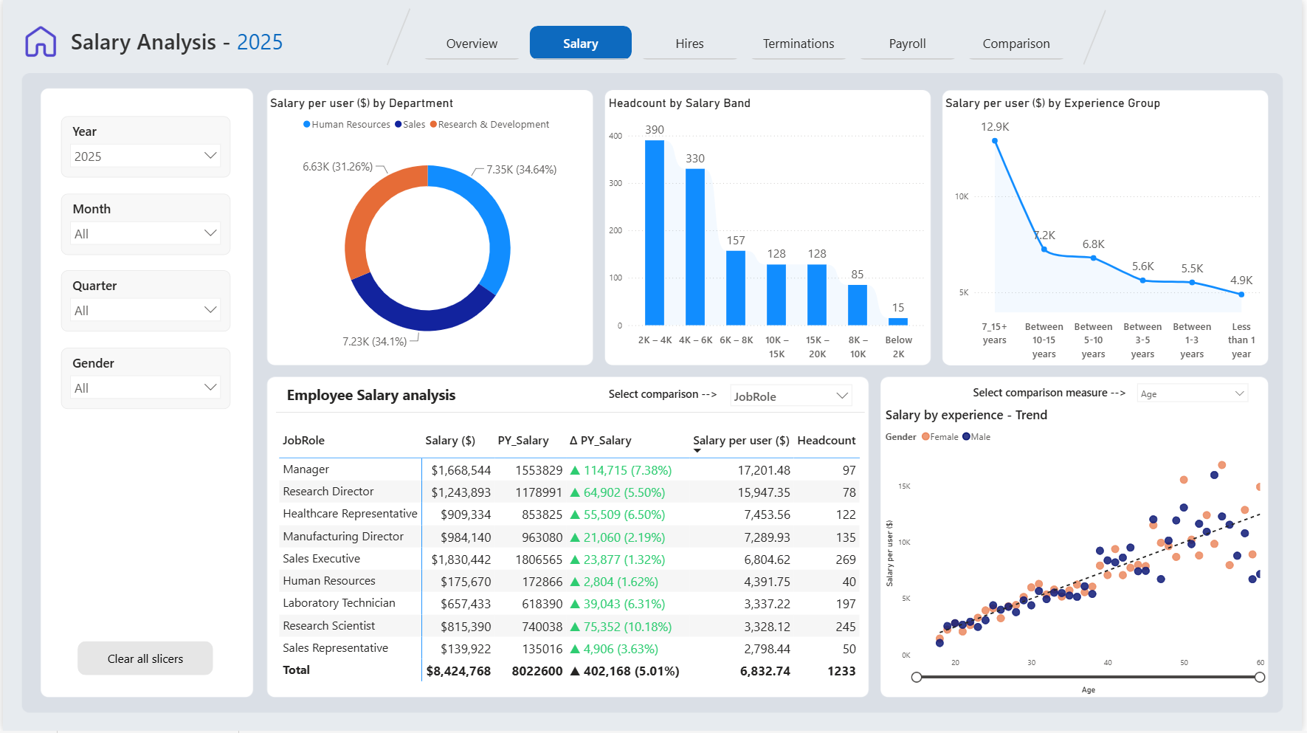Expand the Month slicer dropdown
This screenshot has height=733, width=1307.
coord(146,233)
